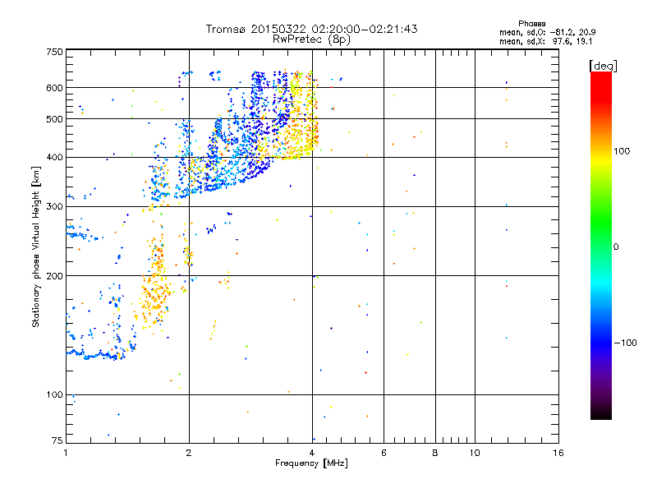657x493 pixels.
Task: Click the 'Phases' heading text
Action: click(531, 24)
